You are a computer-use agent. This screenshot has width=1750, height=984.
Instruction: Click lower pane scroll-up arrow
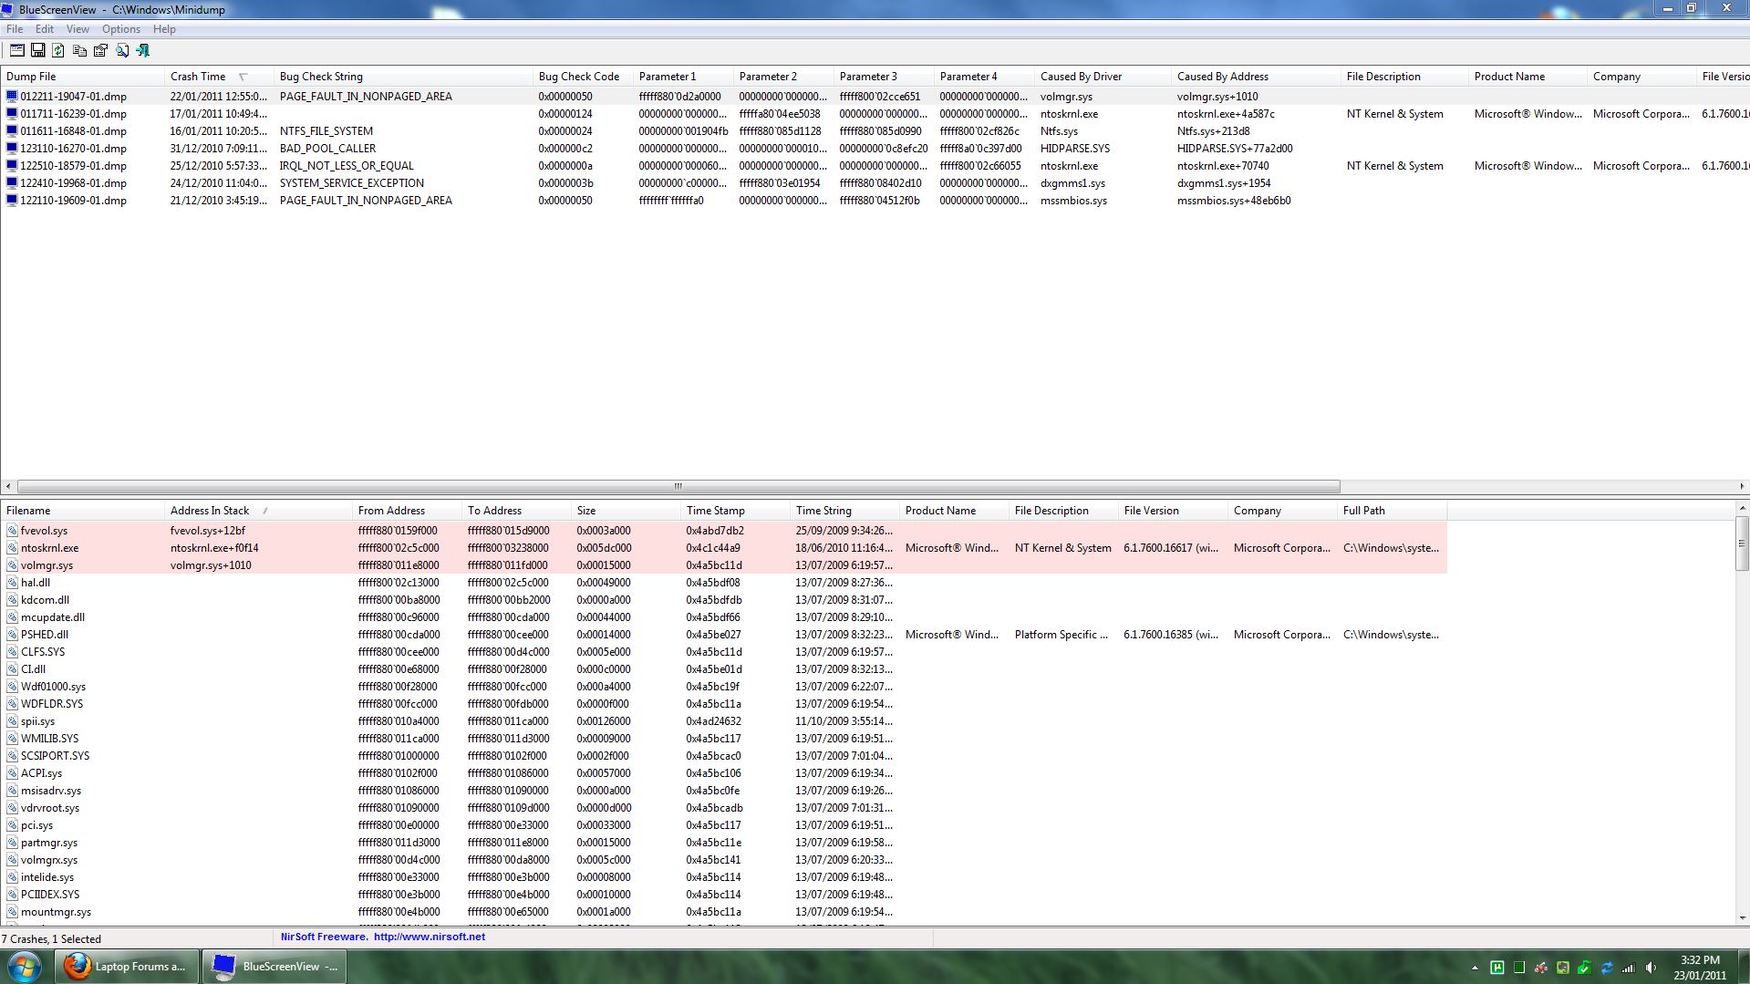coord(1742,508)
